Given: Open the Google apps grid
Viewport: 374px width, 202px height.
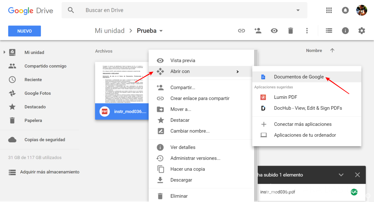Looking at the screenshot, I should (x=329, y=10).
